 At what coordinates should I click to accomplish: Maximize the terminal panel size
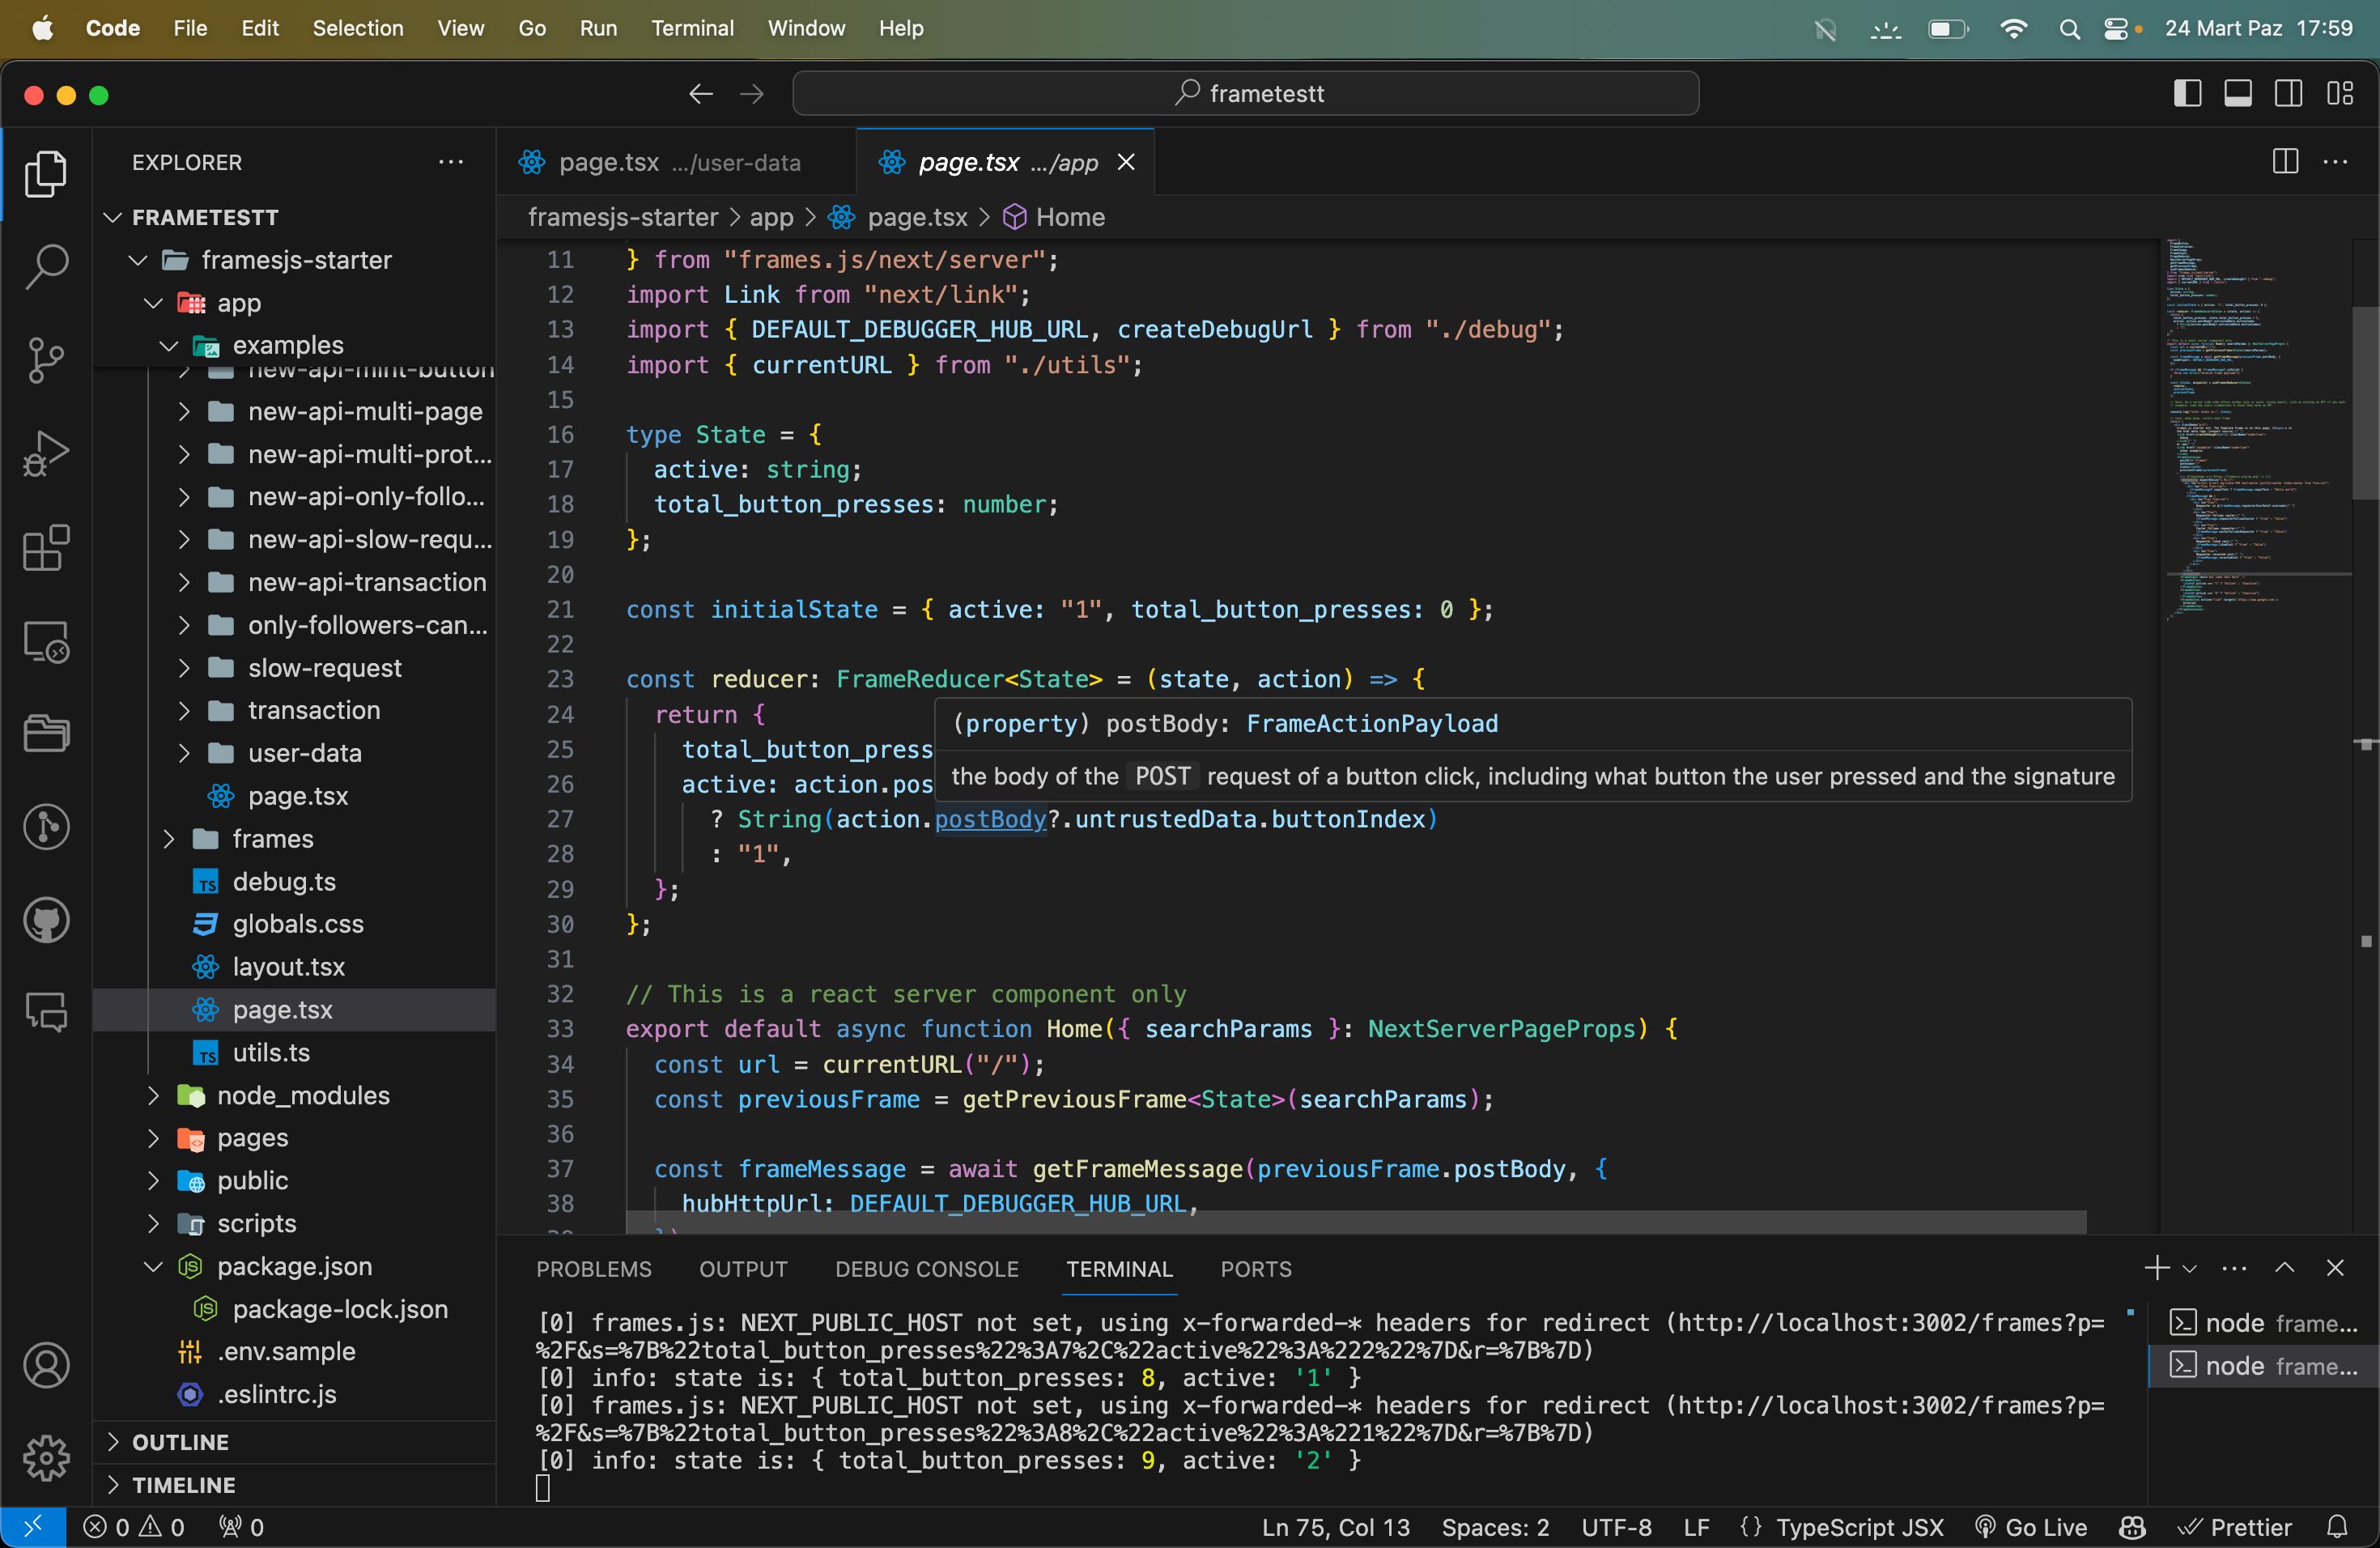pyautogui.click(x=2285, y=1268)
